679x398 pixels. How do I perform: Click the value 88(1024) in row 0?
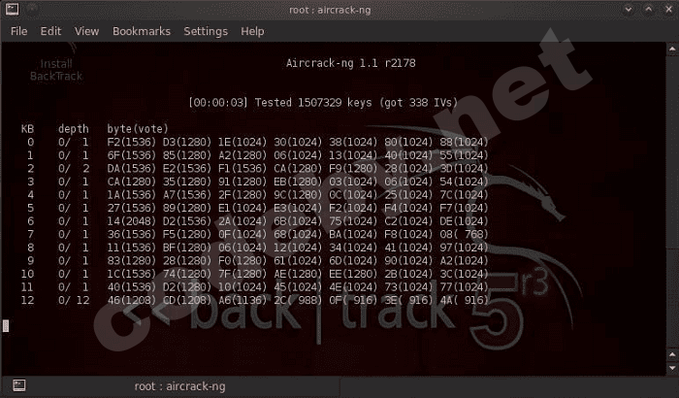point(465,142)
